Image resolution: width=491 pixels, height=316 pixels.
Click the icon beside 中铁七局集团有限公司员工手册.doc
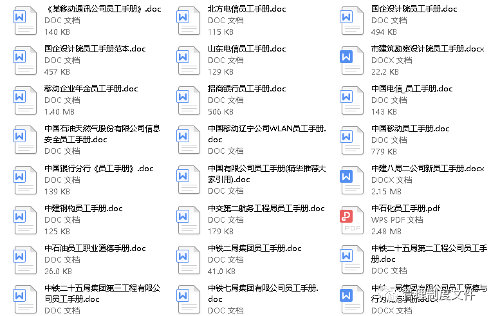[189, 299]
